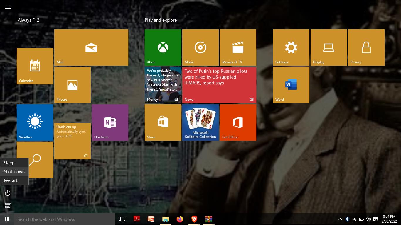401x225 pixels.
Task: Open the Action Center notifications icon
Action: tap(375, 219)
